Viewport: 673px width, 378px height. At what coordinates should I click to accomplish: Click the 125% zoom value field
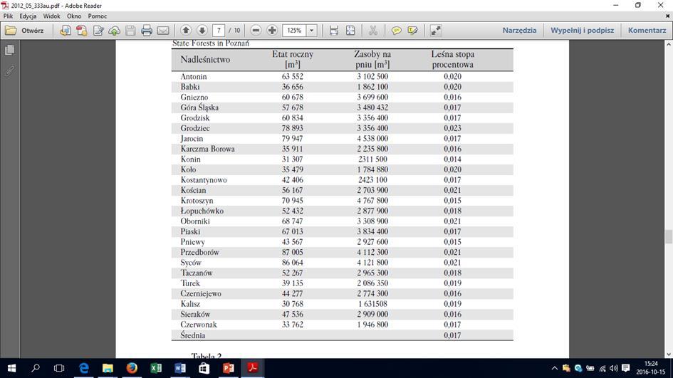click(294, 31)
